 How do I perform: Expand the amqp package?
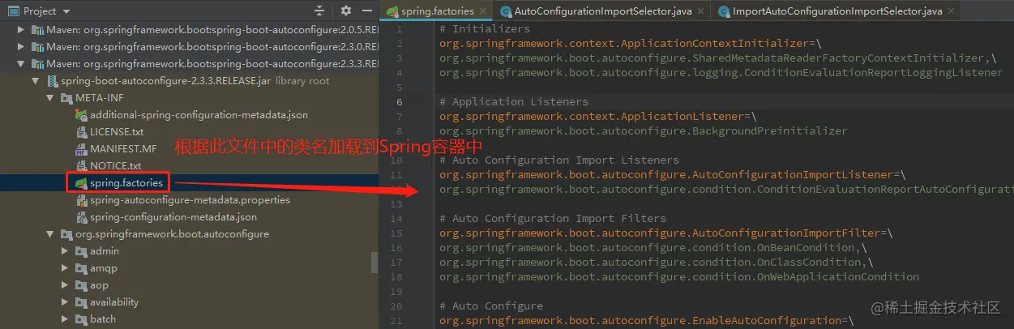tap(65, 267)
